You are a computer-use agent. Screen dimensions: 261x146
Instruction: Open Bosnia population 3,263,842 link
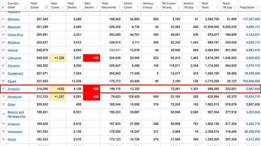tap(253, 112)
